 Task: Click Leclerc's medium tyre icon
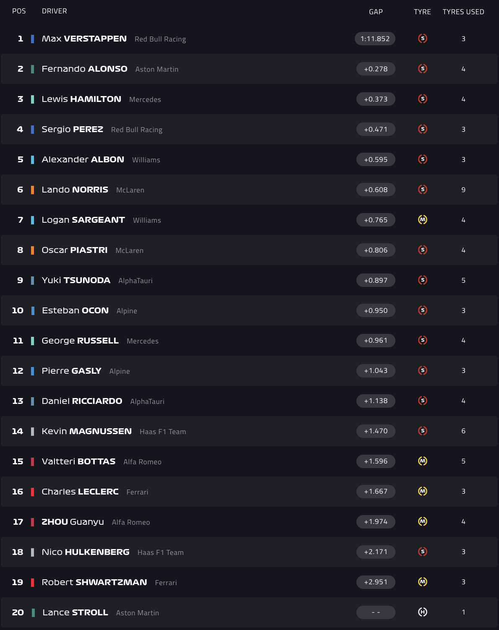click(423, 492)
